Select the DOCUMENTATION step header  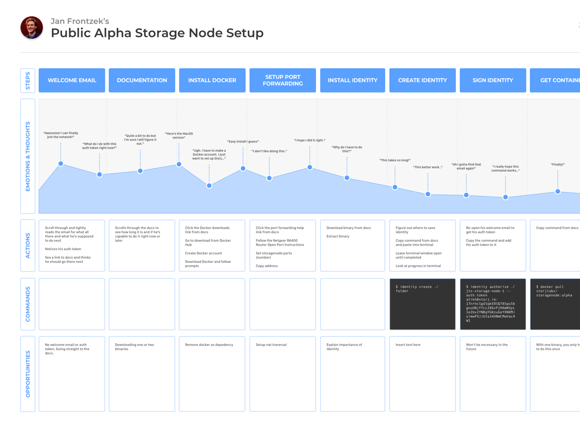[142, 80]
